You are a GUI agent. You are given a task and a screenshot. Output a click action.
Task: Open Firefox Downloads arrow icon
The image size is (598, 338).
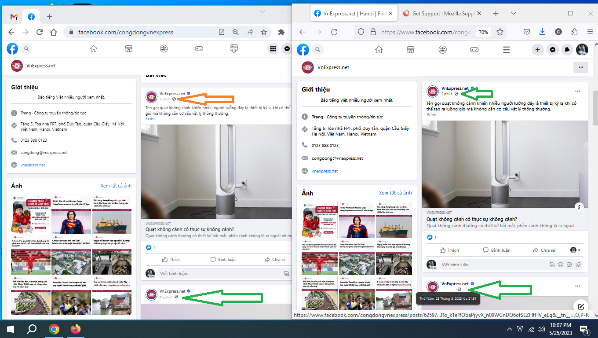point(542,32)
